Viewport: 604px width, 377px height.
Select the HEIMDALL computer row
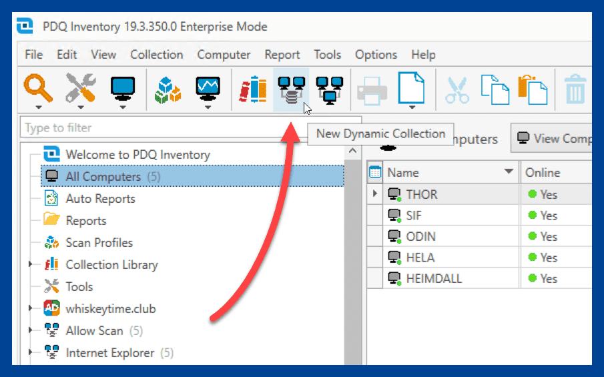click(480, 278)
